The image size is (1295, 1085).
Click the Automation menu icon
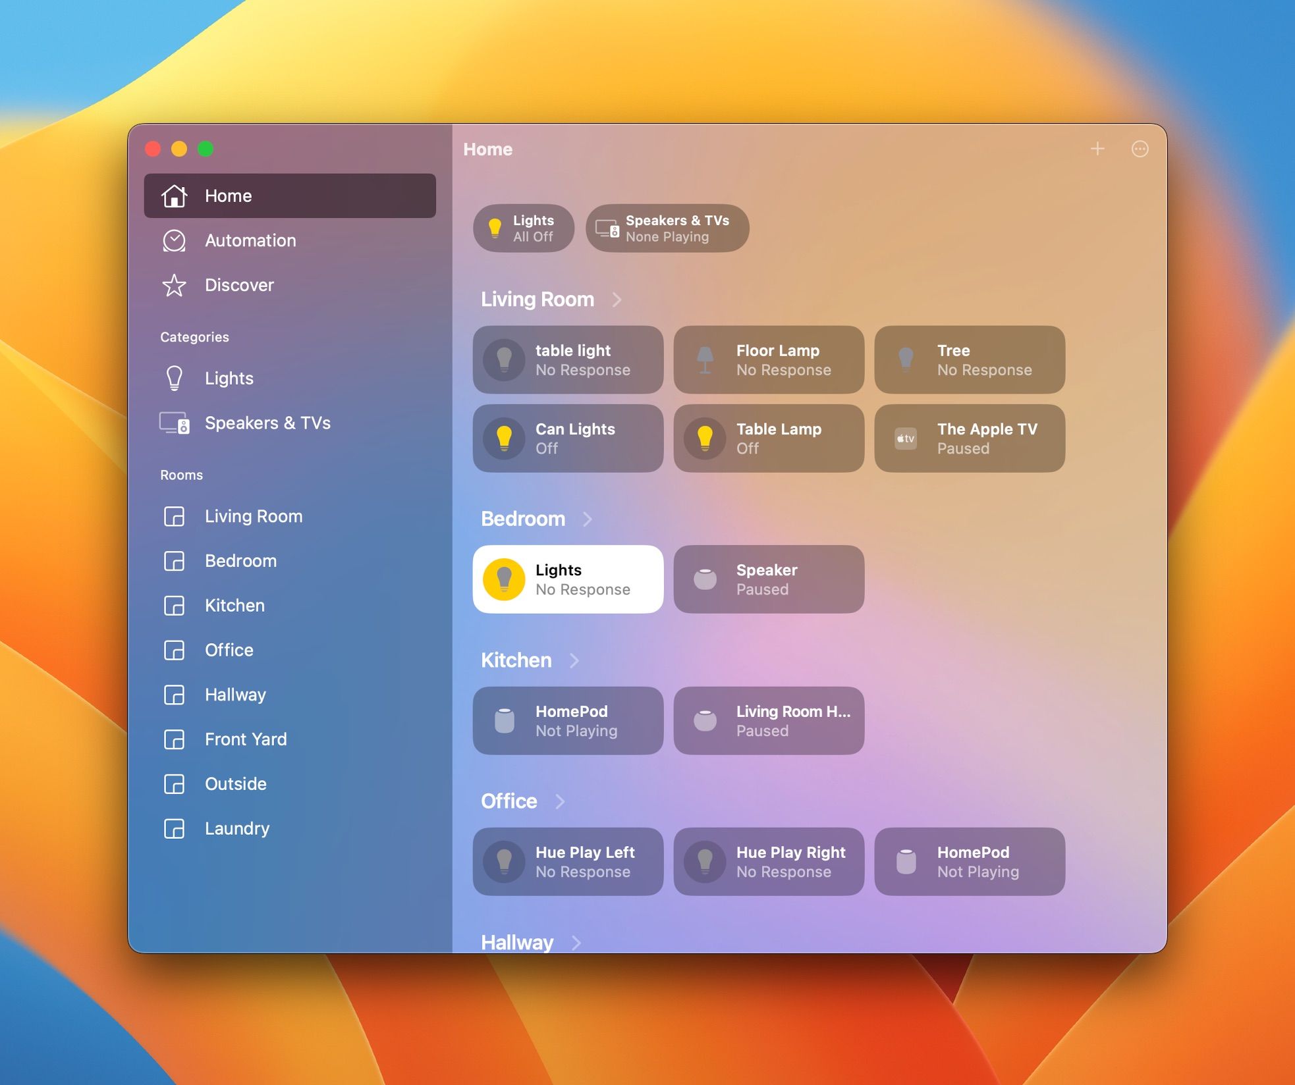(x=175, y=240)
